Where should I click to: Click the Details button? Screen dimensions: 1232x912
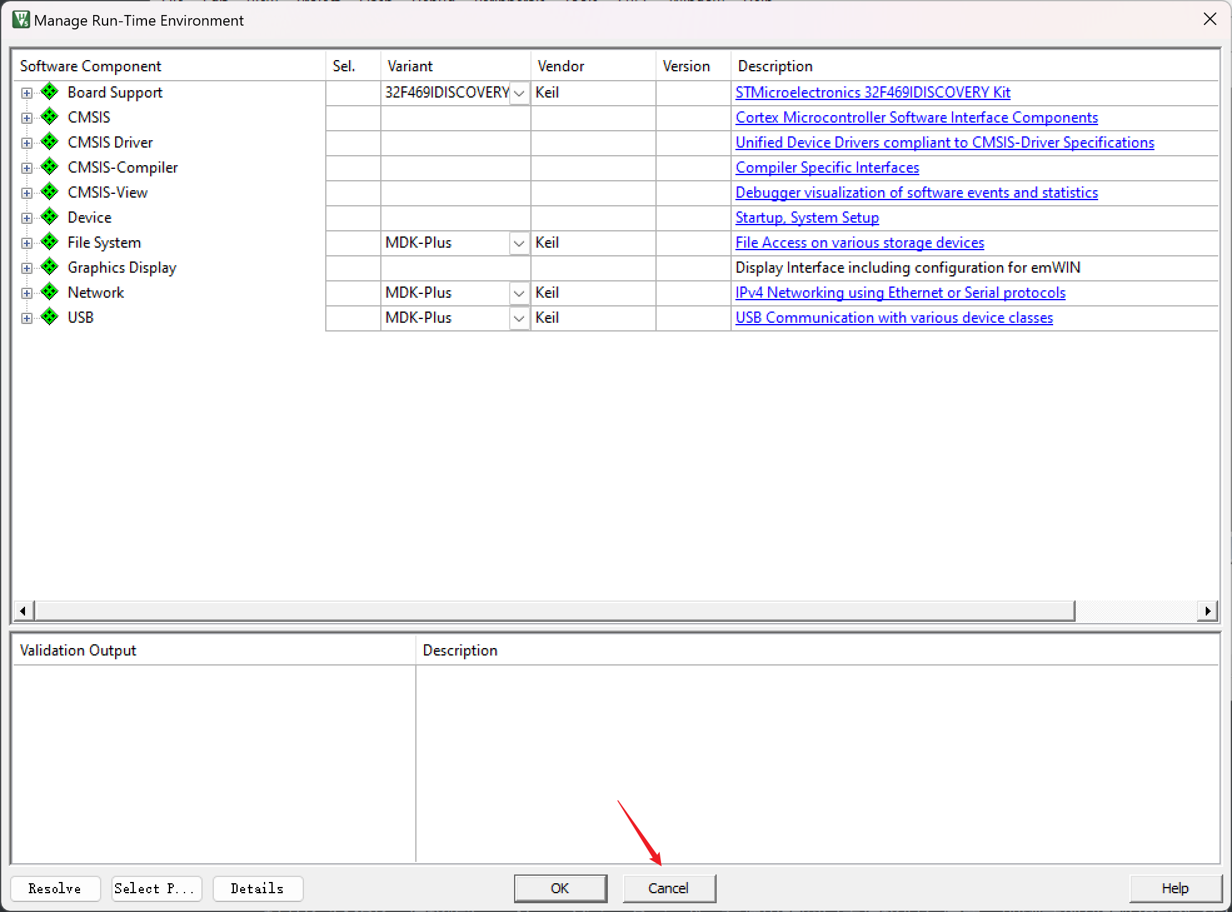(x=258, y=888)
